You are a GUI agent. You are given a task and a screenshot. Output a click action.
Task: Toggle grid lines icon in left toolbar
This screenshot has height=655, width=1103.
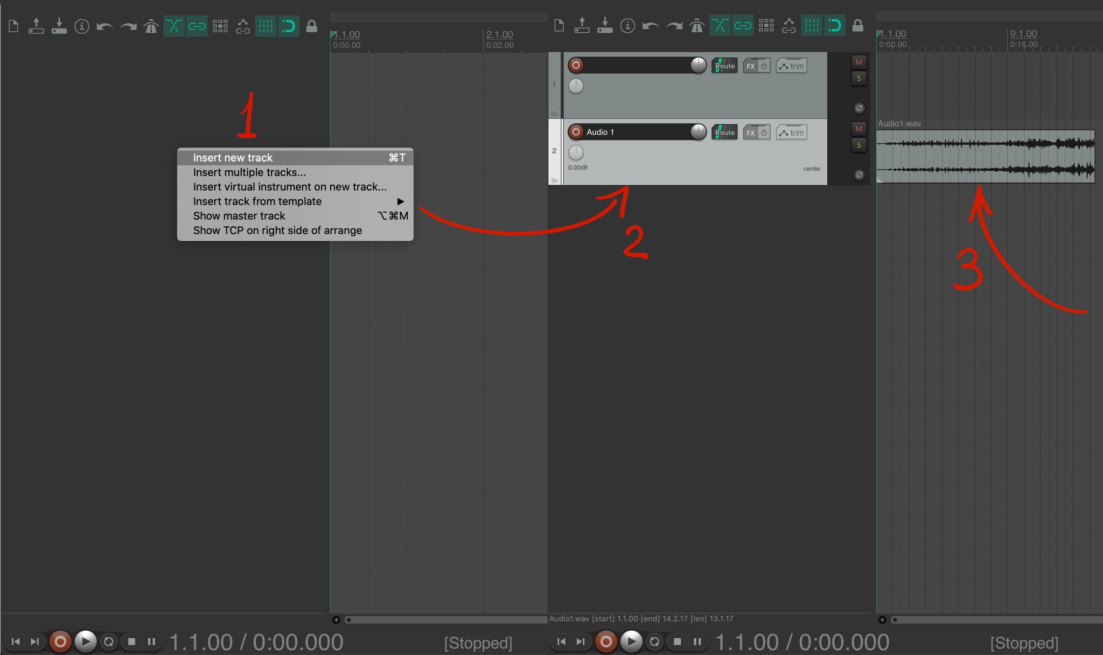(x=266, y=26)
